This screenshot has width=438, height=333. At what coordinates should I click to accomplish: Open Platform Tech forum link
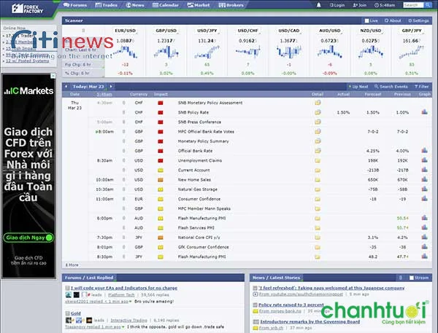pos(121,295)
